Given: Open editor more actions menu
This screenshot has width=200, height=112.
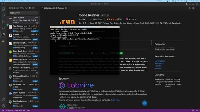Looking at the screenshot, I should coord(197,8).
